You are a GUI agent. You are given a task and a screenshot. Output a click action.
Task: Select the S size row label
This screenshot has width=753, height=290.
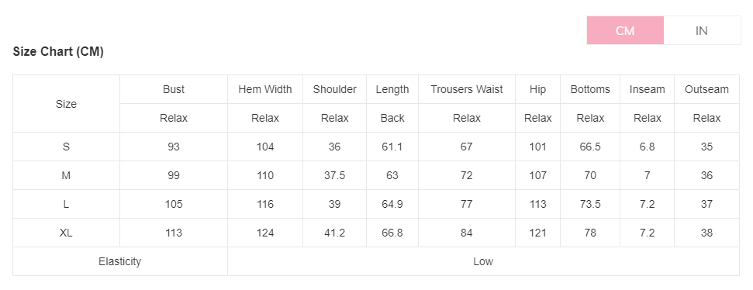click(66, 147)
